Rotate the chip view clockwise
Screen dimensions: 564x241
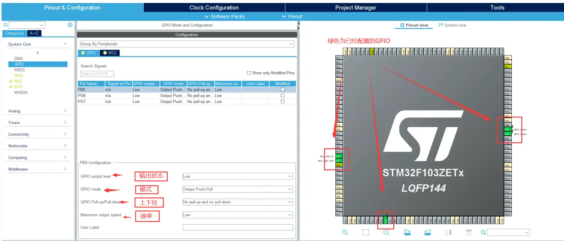tap(407, 232)
